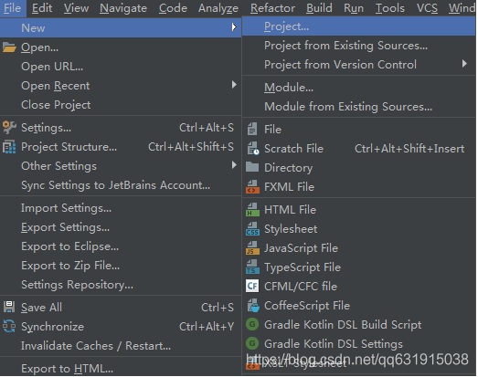Viewport: 478px width, 377px height.
Task: Click the Scratch File icon
Action: pyautogui.click(x=253, y=149)
